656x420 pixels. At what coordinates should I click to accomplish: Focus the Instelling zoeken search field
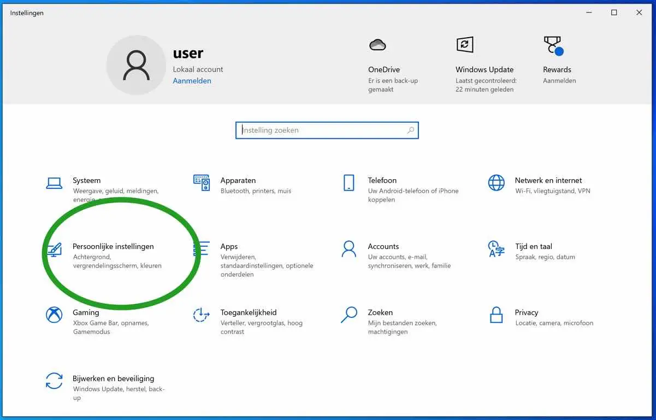pyautogui.click(x=327, y=130)
